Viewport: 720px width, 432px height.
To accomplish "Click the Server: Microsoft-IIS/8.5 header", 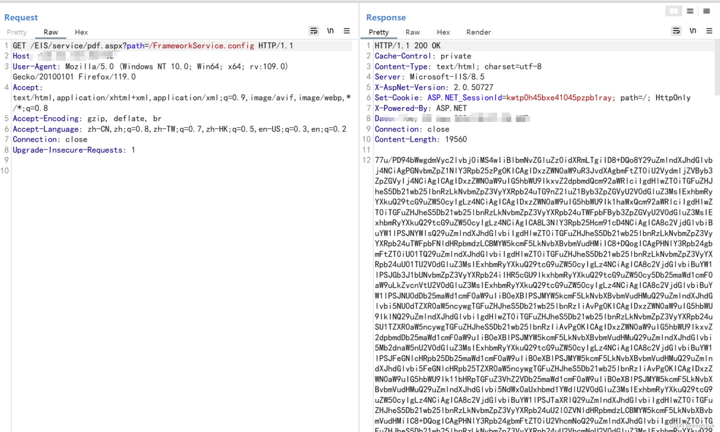I will click(x=430, y=77).
